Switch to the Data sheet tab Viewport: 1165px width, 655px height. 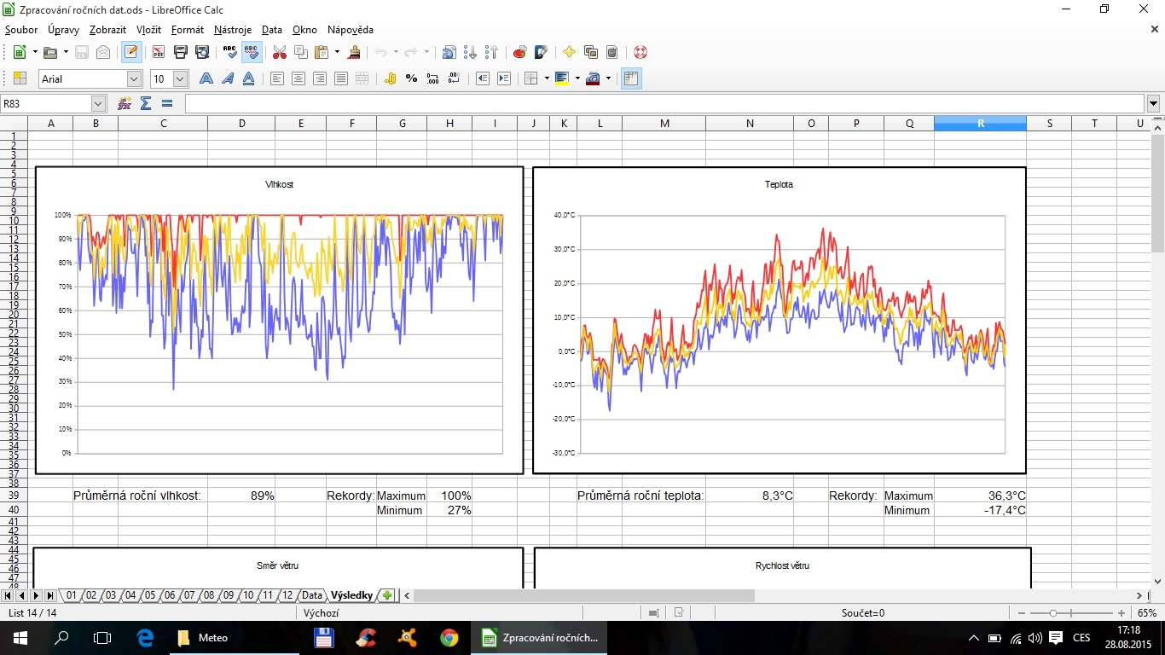click(311, 595)
